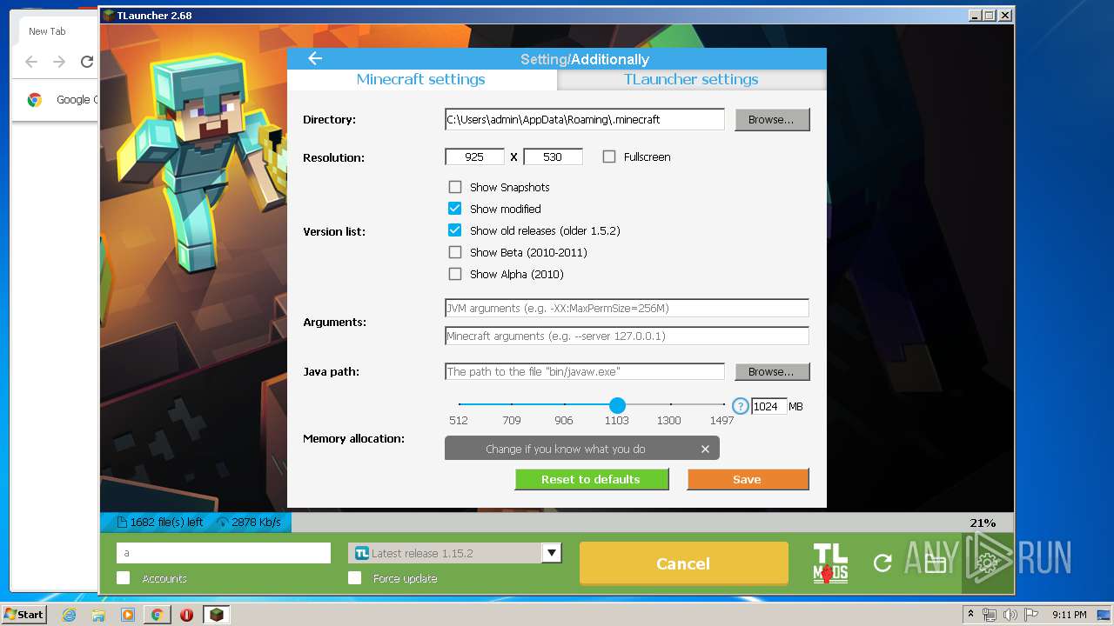The height and width of the screenshot is (626, 1114).
Task: Dismiss the 'Change if you know' hint
Action: [x=705, y=450]
